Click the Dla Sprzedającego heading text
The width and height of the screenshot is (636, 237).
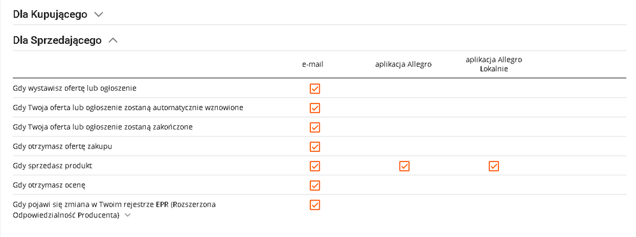[x=57, y=41]
